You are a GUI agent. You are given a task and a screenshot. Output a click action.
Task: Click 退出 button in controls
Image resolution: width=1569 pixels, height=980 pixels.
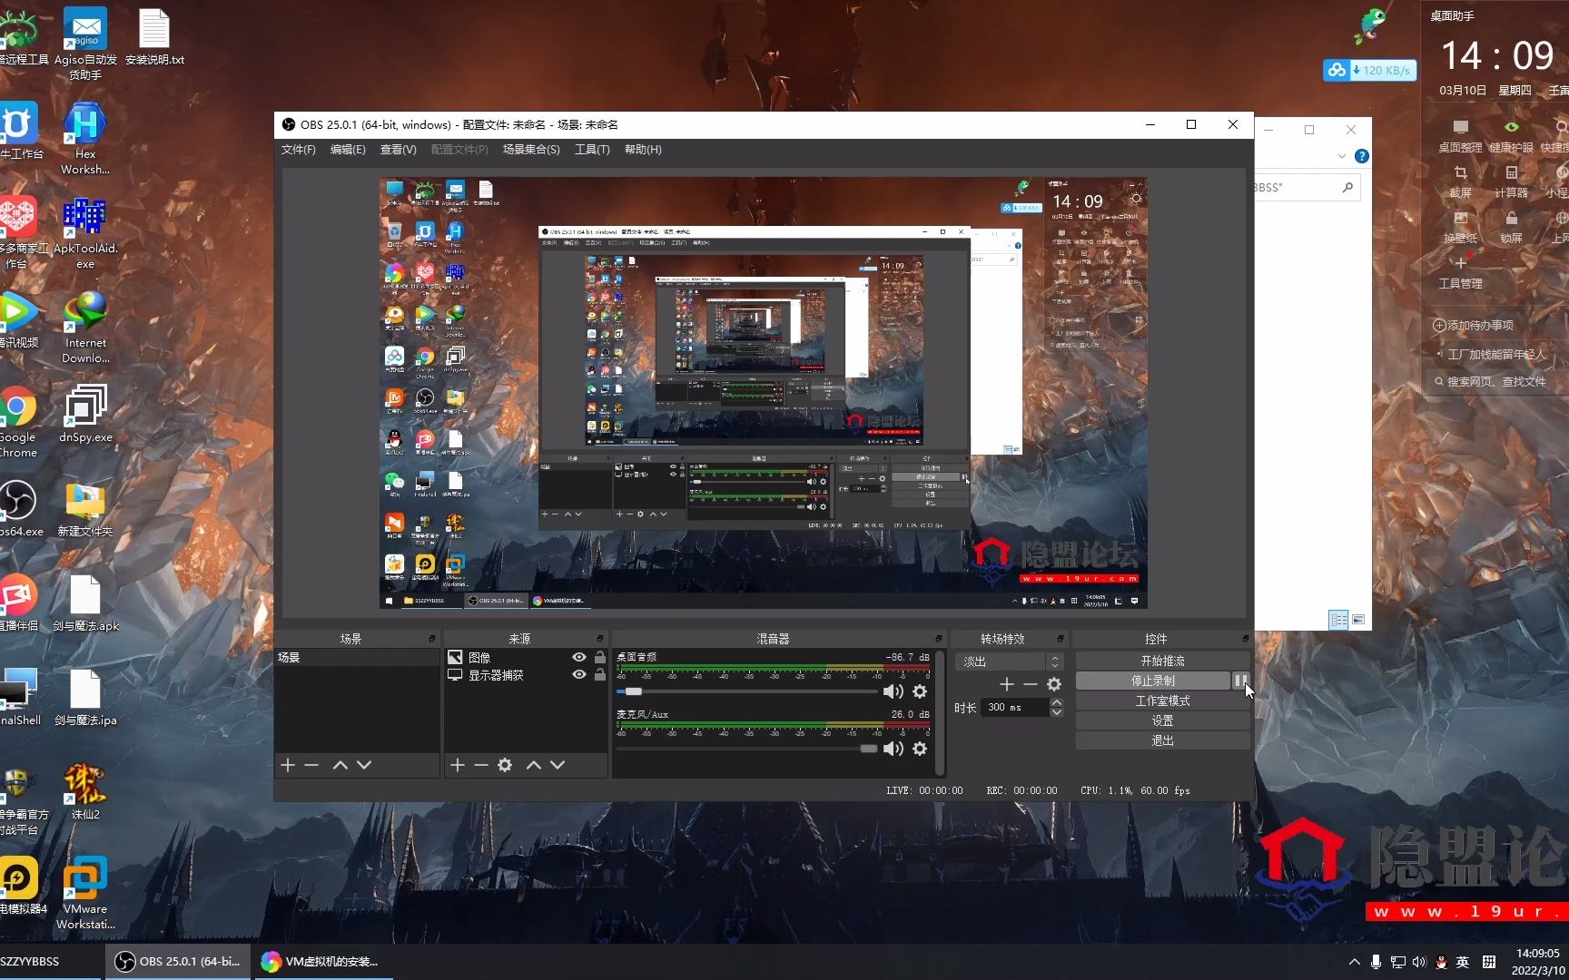[x=1162, y=740]
